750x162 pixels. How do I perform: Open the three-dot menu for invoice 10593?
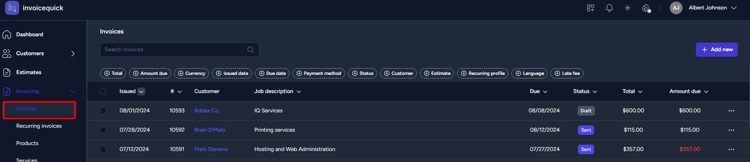pyautogui.click(x=731, y=111)
